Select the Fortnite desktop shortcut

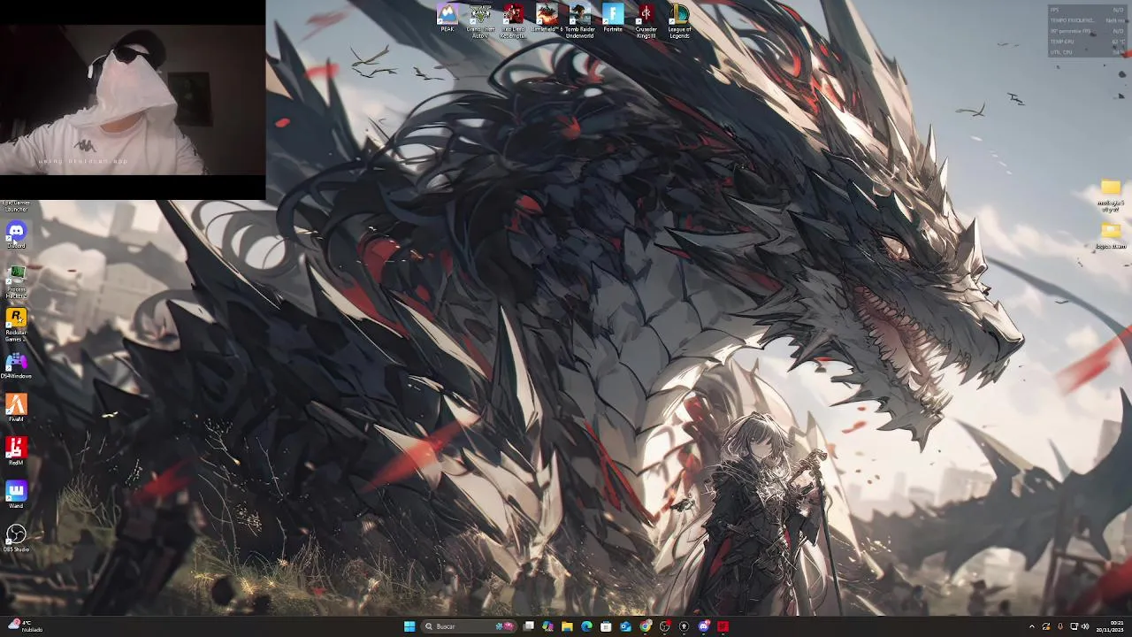(x=613, y=19)
